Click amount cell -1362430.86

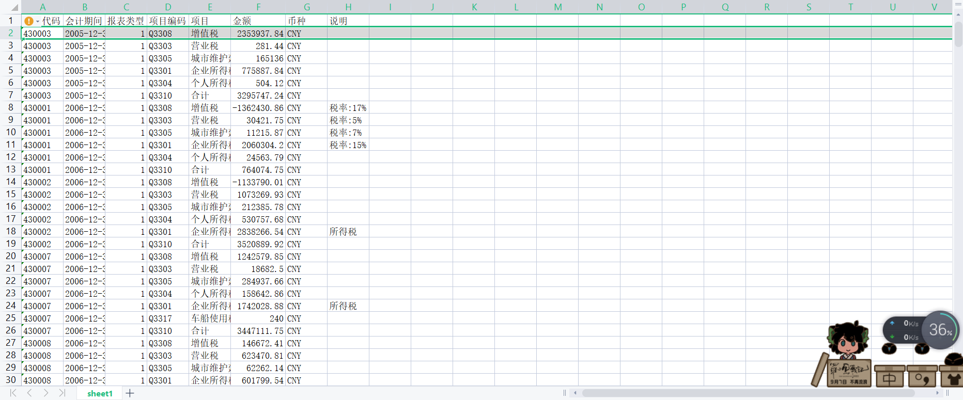(x=258, y=108)
